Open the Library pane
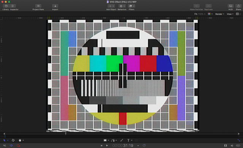Screen dimensions: 243x148 coord(6,6)
